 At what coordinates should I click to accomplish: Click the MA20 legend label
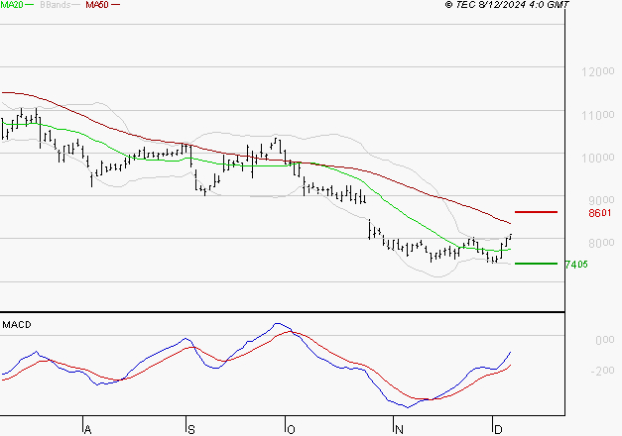13,6
